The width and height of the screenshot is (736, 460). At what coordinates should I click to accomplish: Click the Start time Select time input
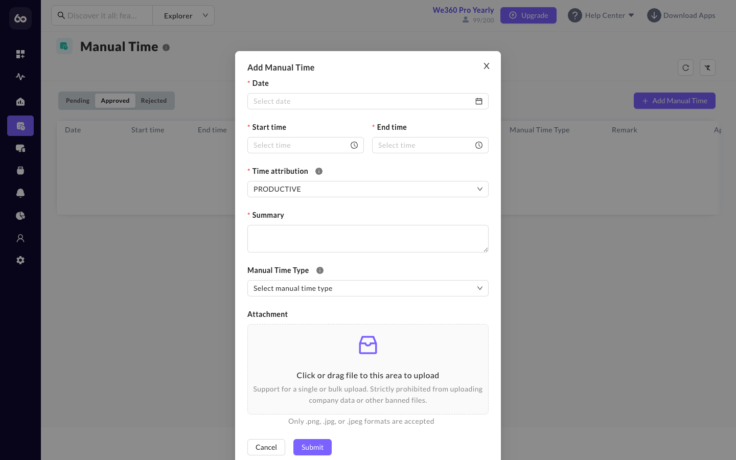coord(306,145)
